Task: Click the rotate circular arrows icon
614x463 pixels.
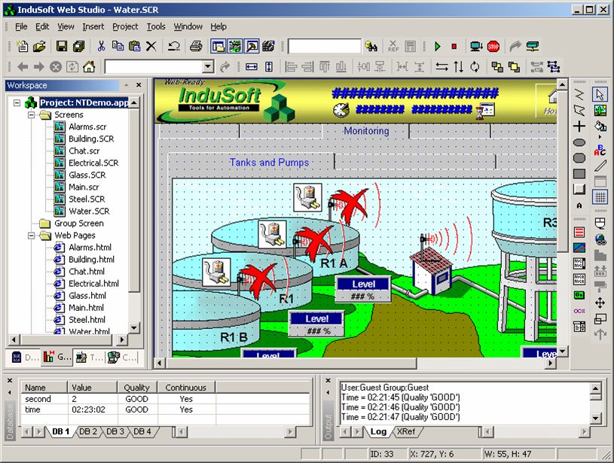Action: [475, 67]
